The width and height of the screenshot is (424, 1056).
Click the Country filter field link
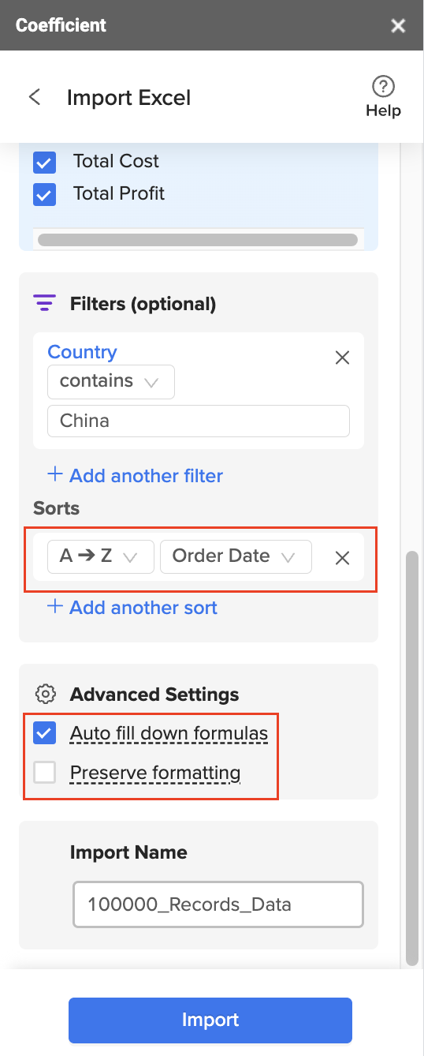point(82,352)
